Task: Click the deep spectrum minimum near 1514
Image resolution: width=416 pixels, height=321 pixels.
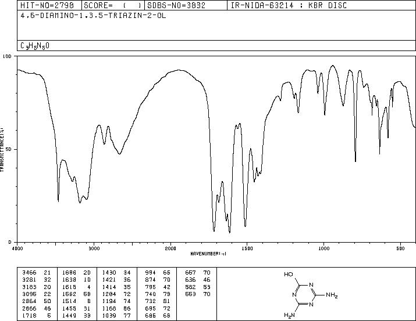Action: (245, 225)
